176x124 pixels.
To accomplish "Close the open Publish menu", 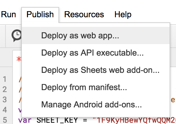I will coord(40,14).
